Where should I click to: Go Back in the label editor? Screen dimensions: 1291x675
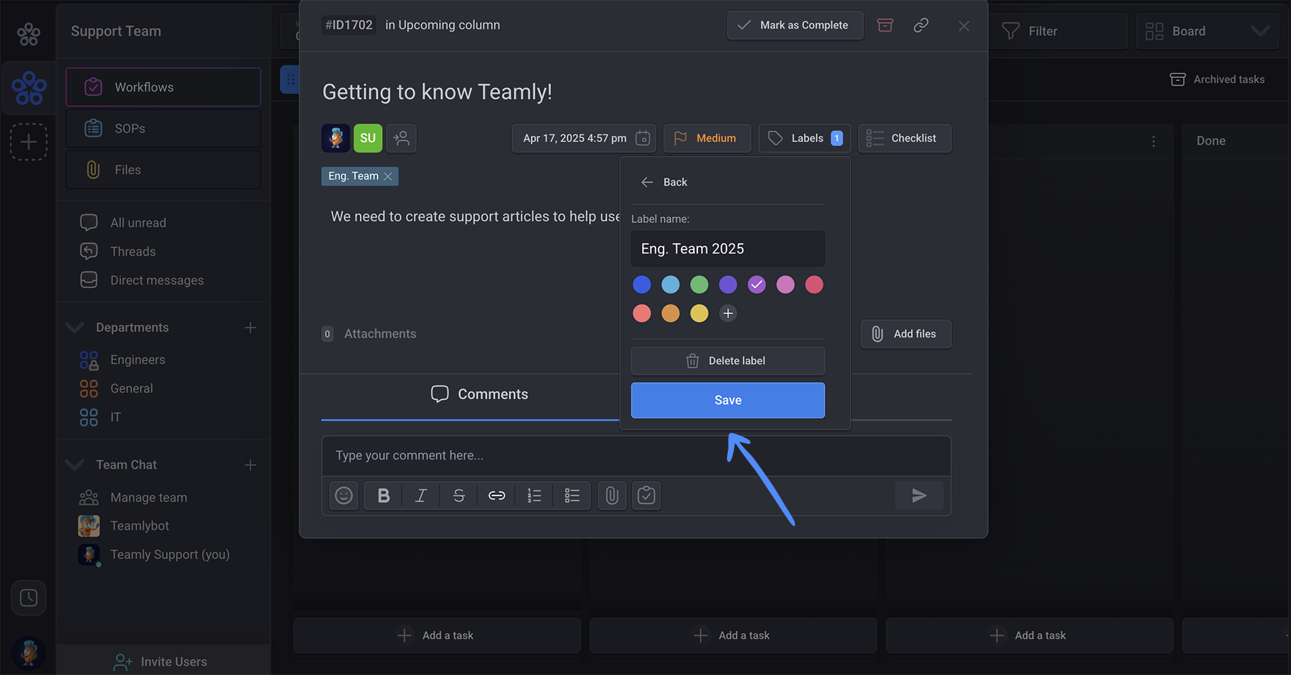[x=664, y=182]
